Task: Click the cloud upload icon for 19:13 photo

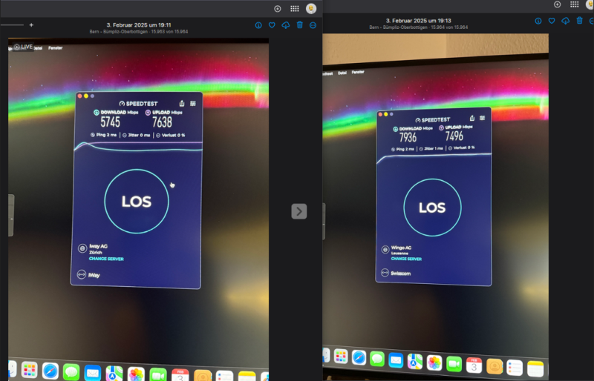Action: coord(566,21)
